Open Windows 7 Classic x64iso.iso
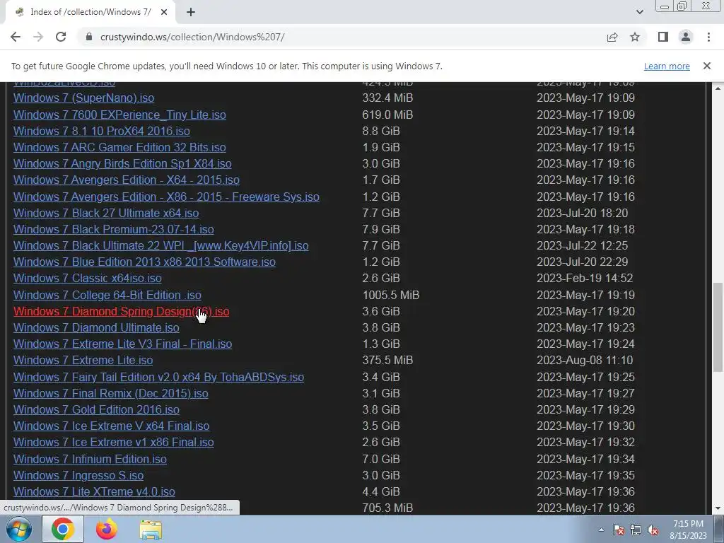Screen dimensions: 724x543 (87, 278)
